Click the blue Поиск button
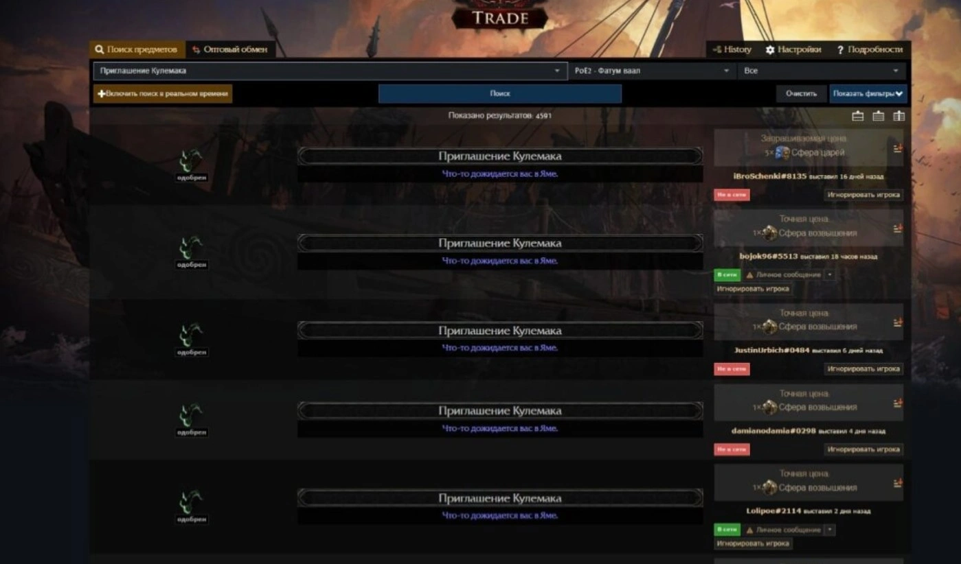 500,93
